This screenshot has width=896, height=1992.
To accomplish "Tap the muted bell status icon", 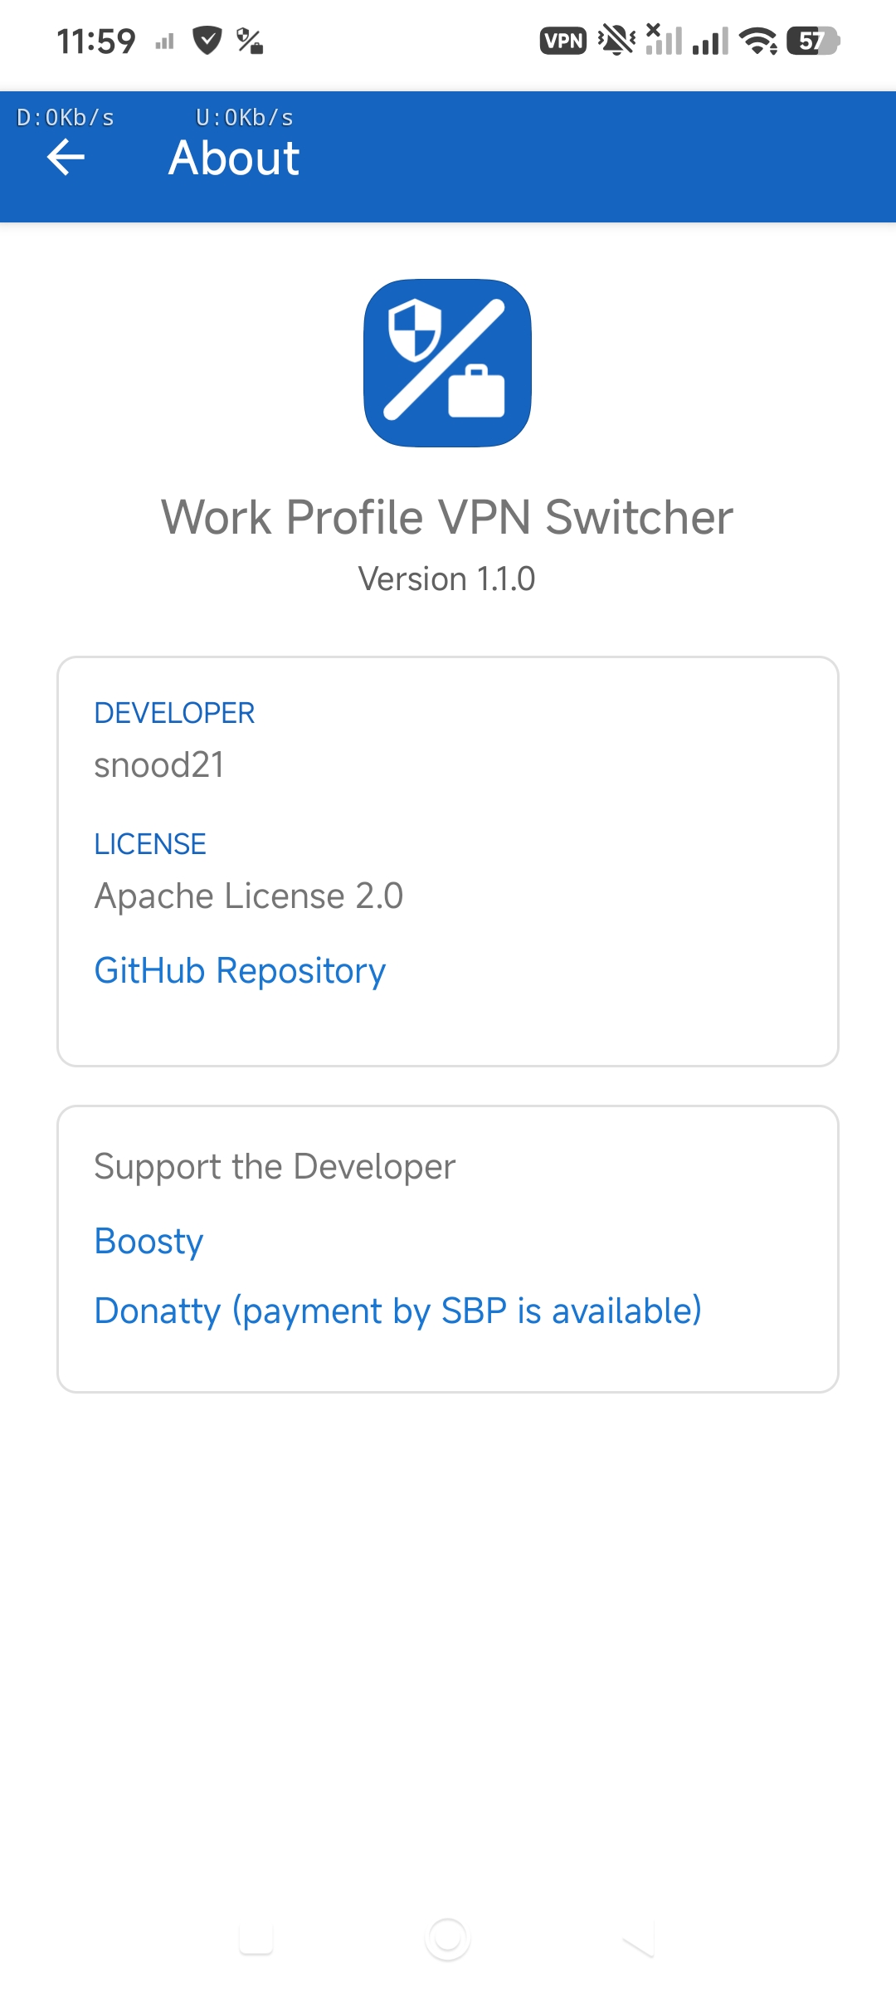I will click(616, 40).
